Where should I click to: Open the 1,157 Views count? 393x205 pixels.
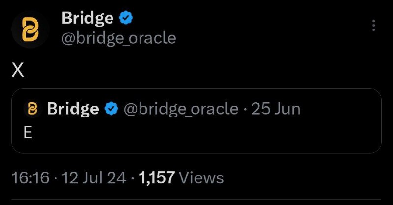pyautogui.click(x=181, y=177)
